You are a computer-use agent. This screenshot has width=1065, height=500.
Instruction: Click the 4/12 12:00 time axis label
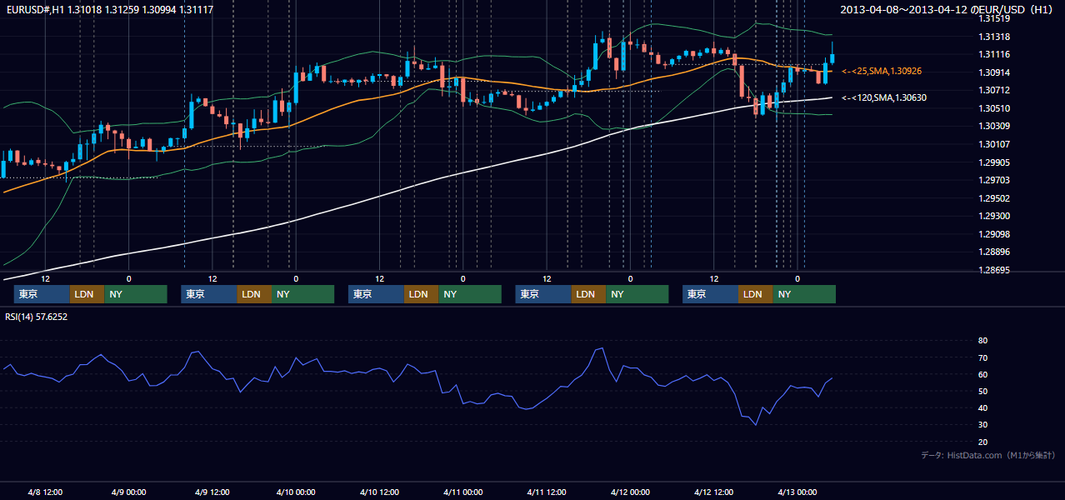[x=713, y=492]
